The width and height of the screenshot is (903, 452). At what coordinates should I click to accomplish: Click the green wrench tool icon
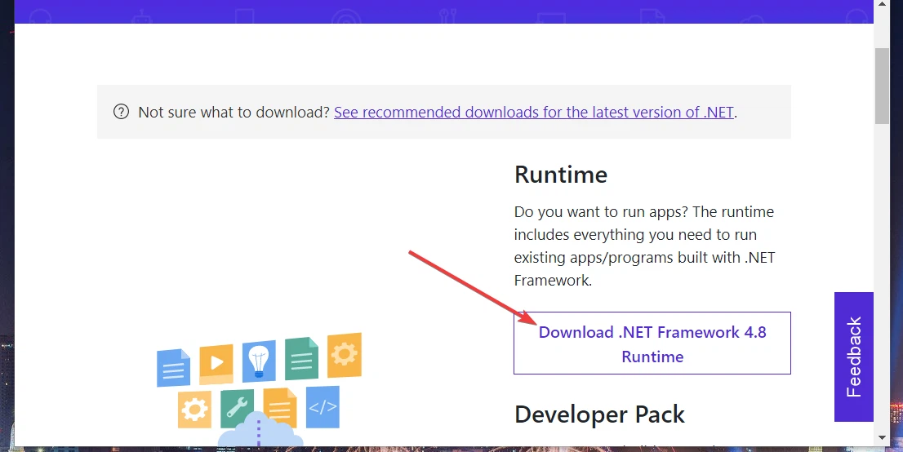point(237,408)
